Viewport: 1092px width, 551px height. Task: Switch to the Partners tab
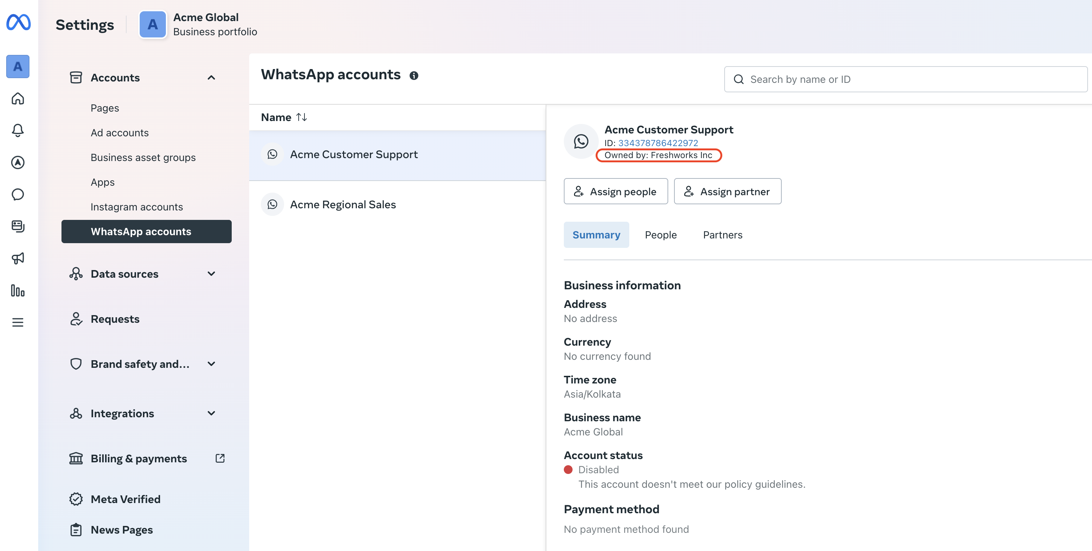tap(722, 235)
